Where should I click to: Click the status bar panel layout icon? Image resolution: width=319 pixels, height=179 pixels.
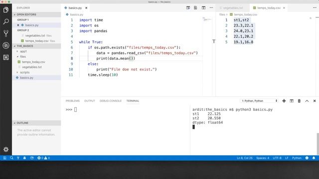[32, 158]
